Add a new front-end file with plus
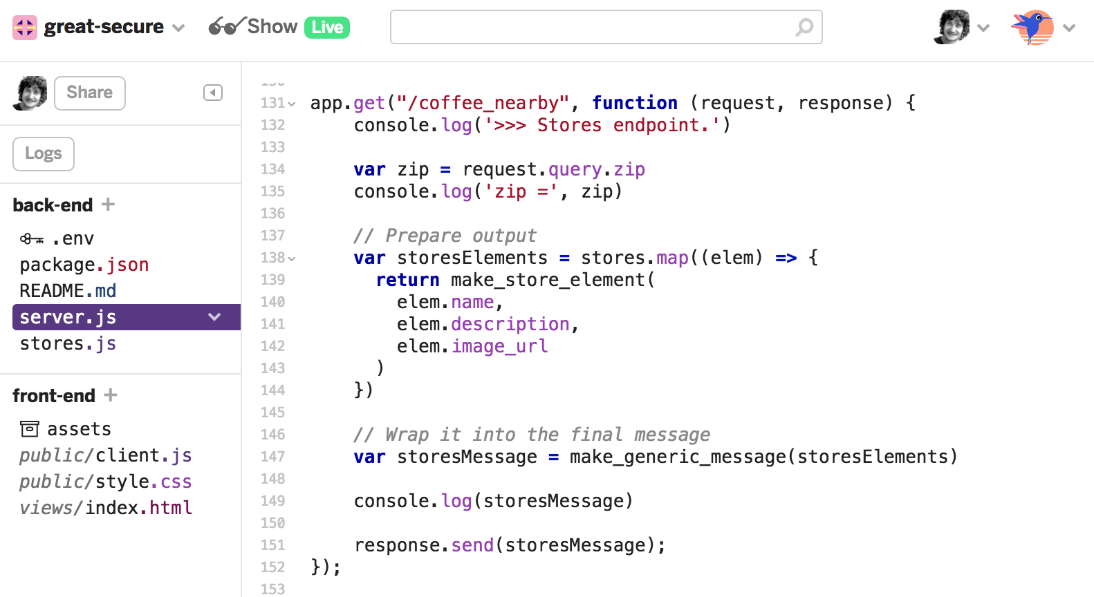Image resolution: width=1094 pixels, height=597 pixels. click(111, 395)
